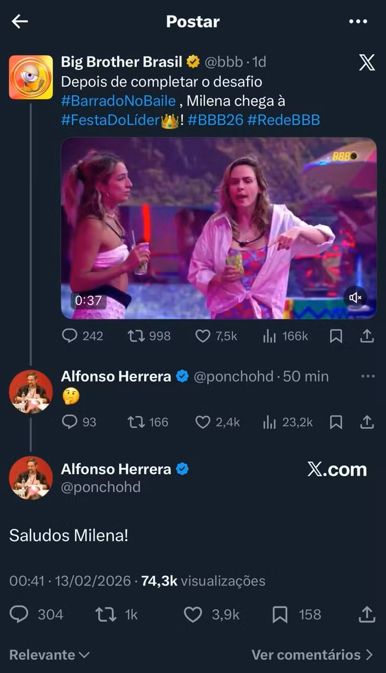The height and width of the screenshot is (673, 386).
Task: Bookmark the Big Brother Brasil post
Action: (336, 336)
